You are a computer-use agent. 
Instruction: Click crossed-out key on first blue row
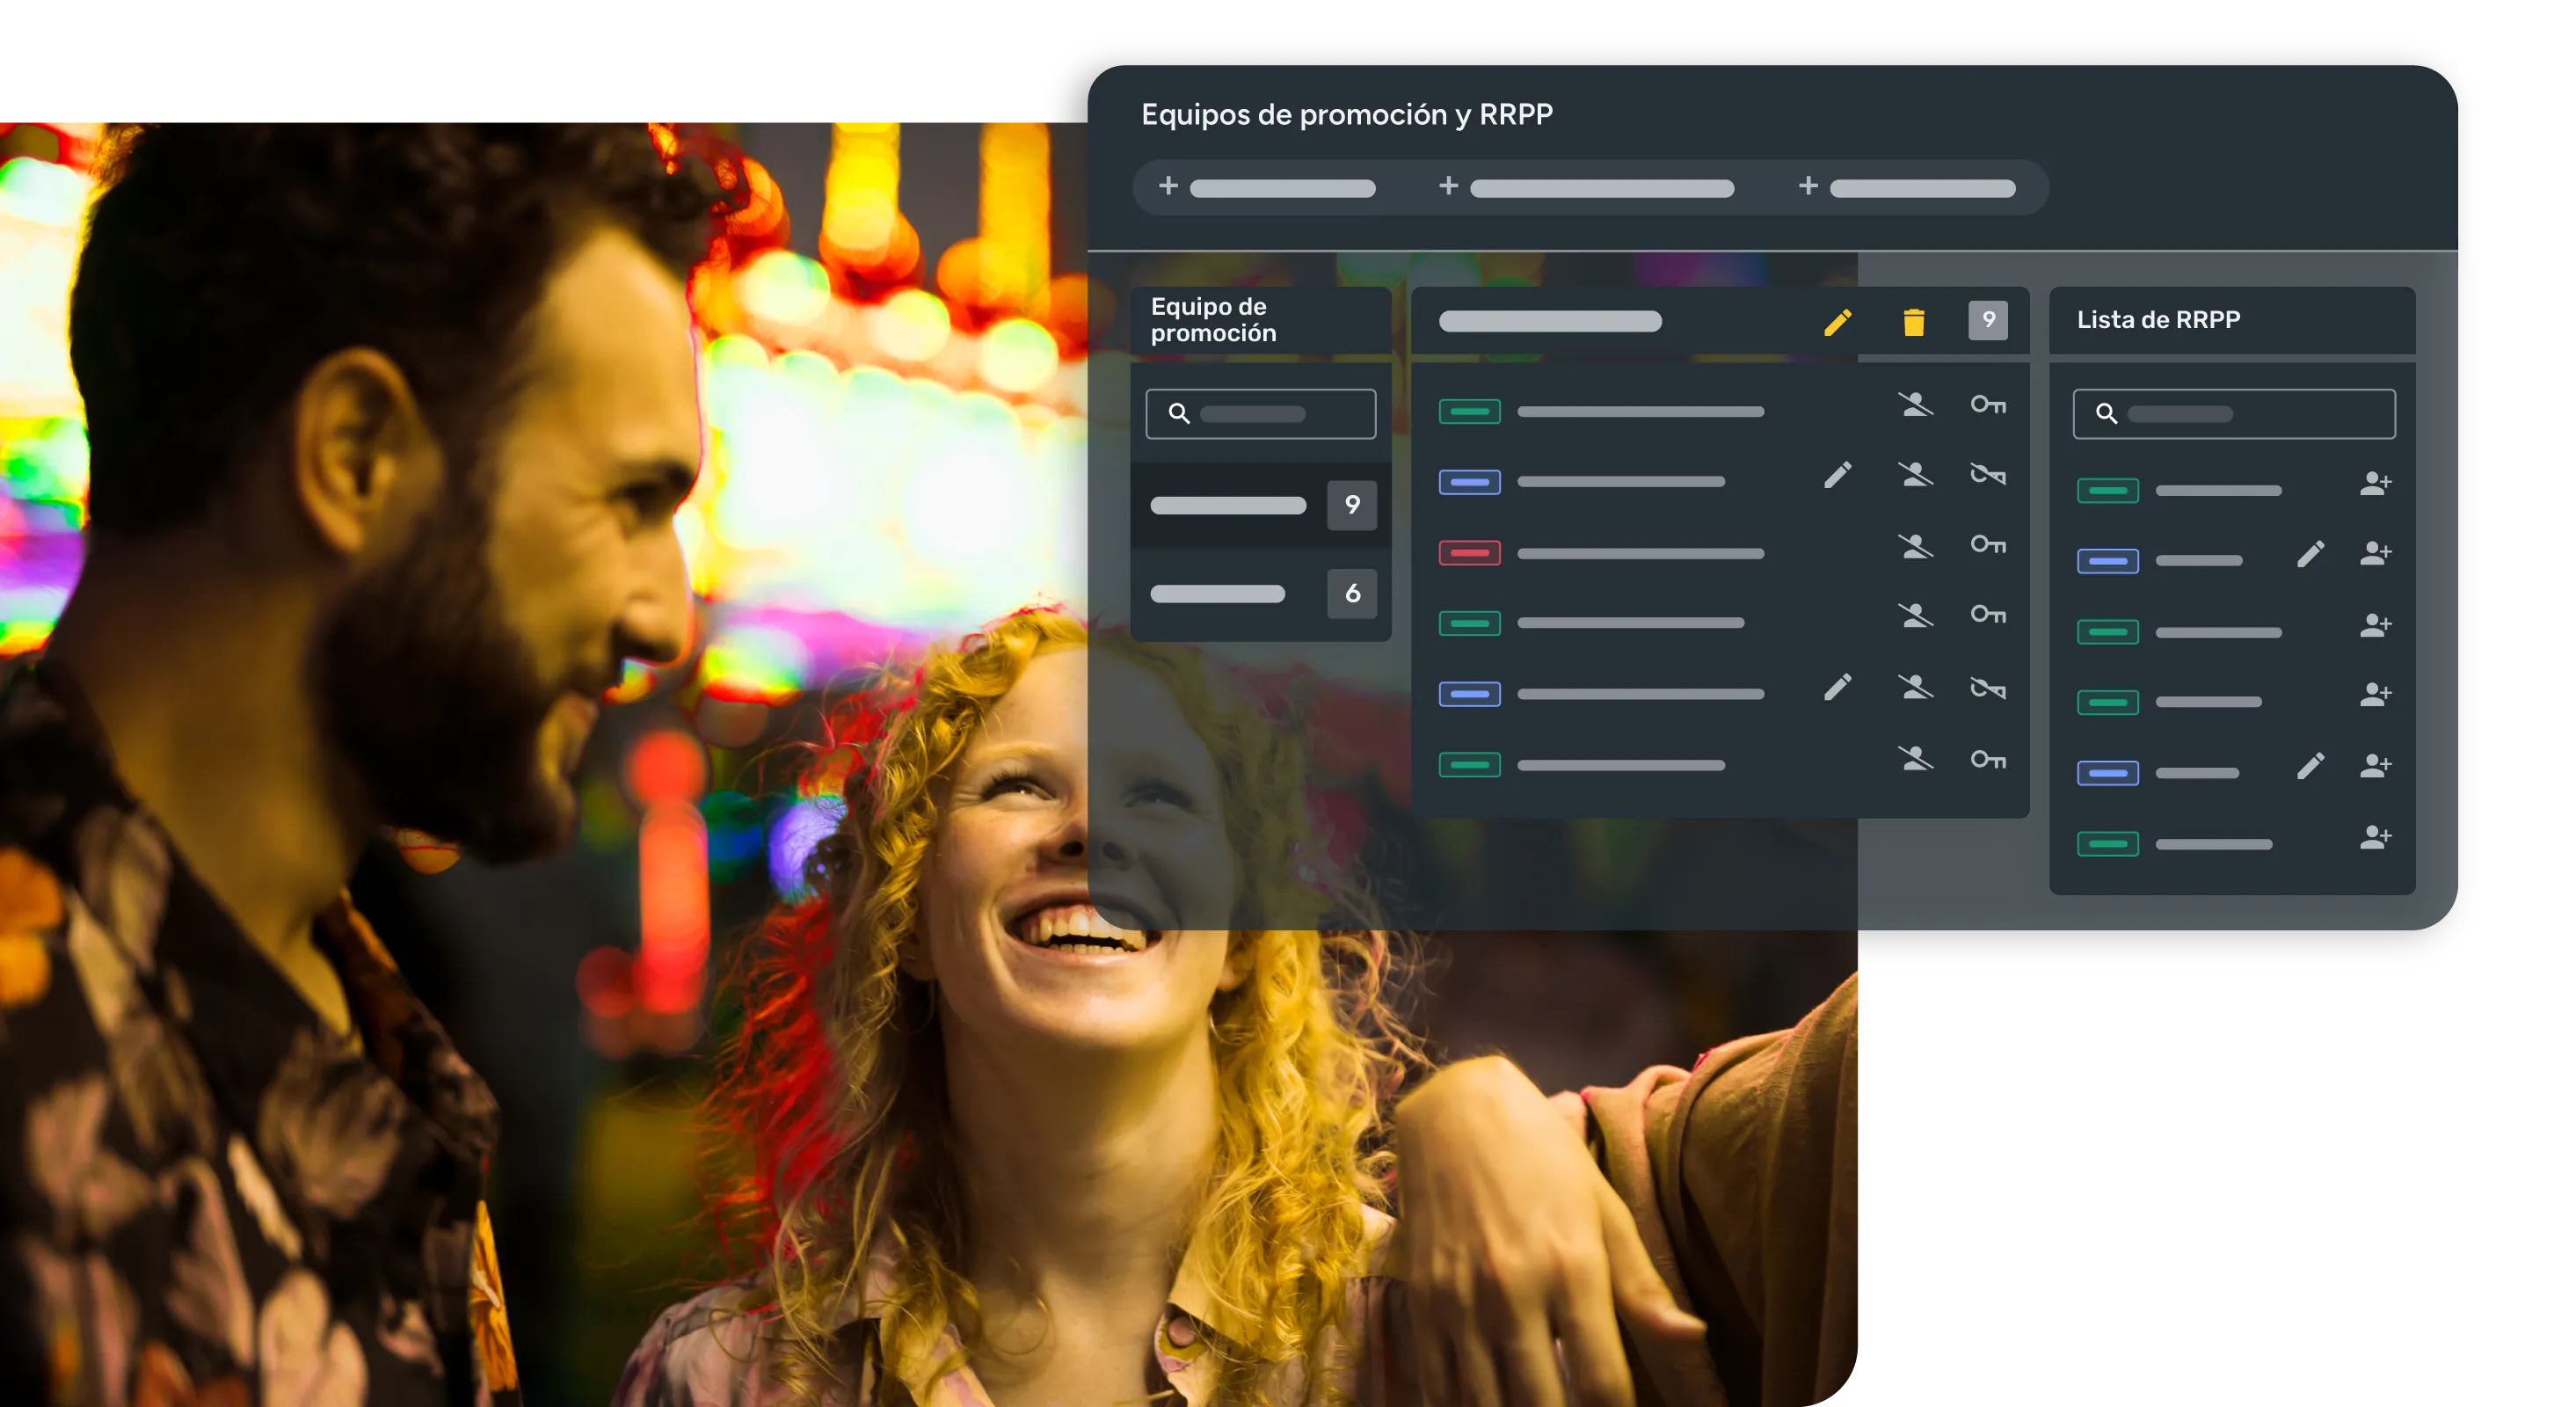click(x=1987, y=474)
